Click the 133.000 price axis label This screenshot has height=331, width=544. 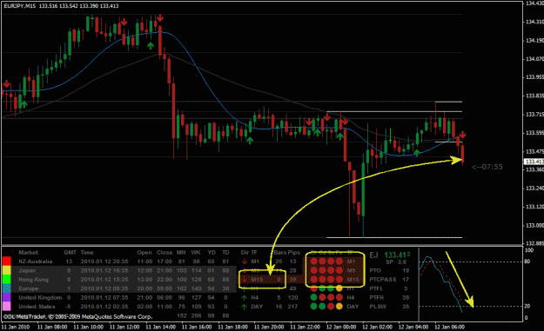pyautogui.click(x=534, y=225)
